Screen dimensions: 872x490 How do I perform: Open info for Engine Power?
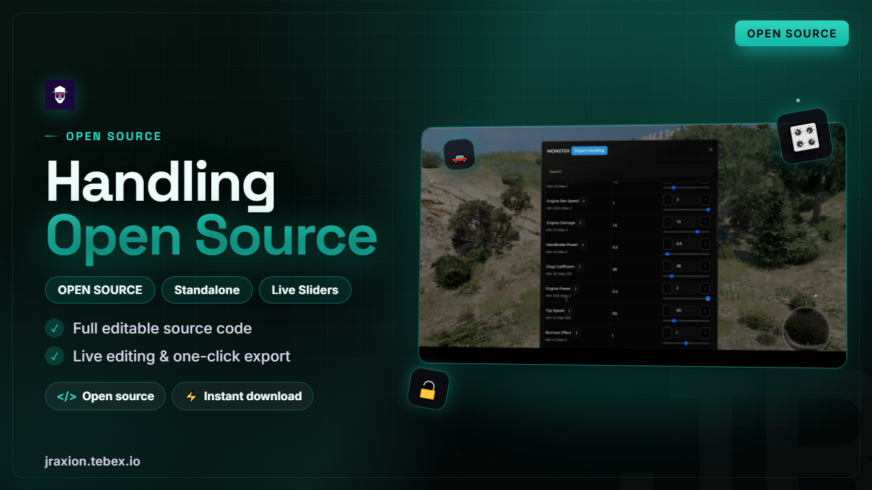pyautogui.click(x=576, y=289)
